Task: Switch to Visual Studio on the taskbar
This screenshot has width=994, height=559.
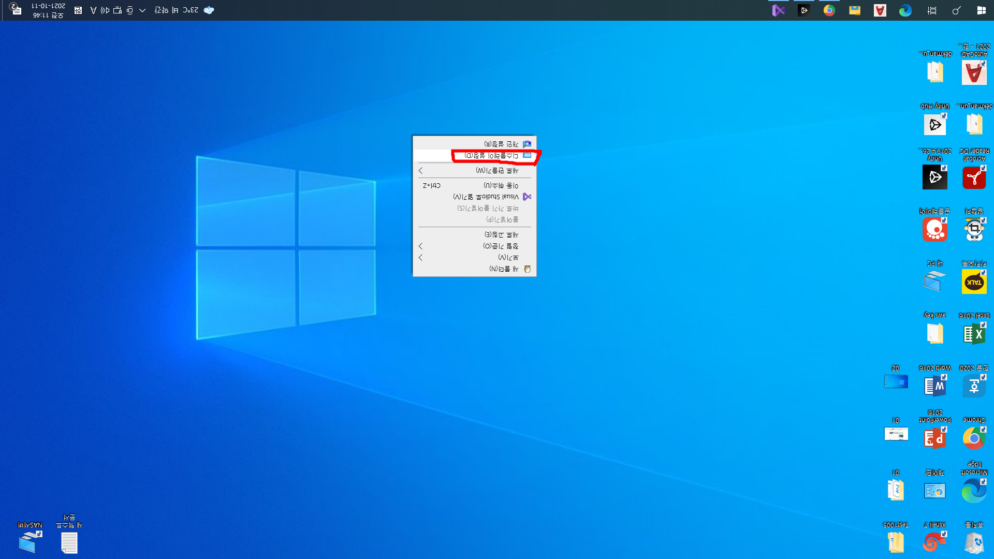Action: (779, 10)
